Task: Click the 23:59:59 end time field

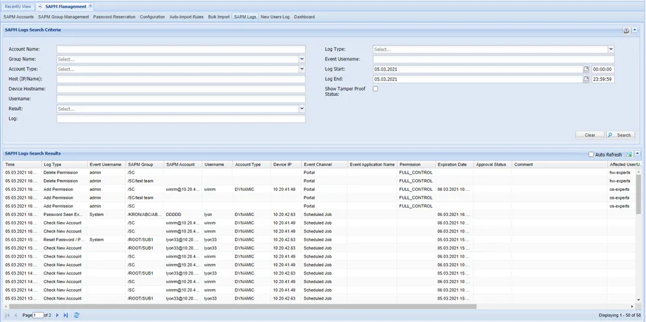Action: pyautogui.click(x=602, y=79)
